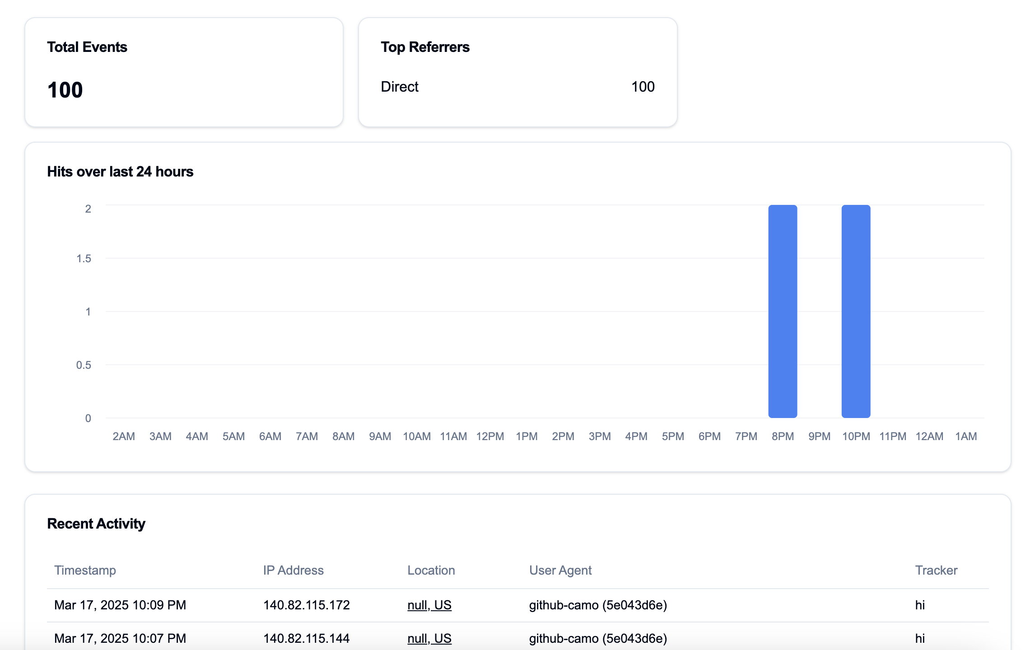Image resolution: width=1035 pixels, height=650 pixels.
Task: Click the Mar 17, 2025 10:09 PM timestamp
Action: click(x=120, y=605)
